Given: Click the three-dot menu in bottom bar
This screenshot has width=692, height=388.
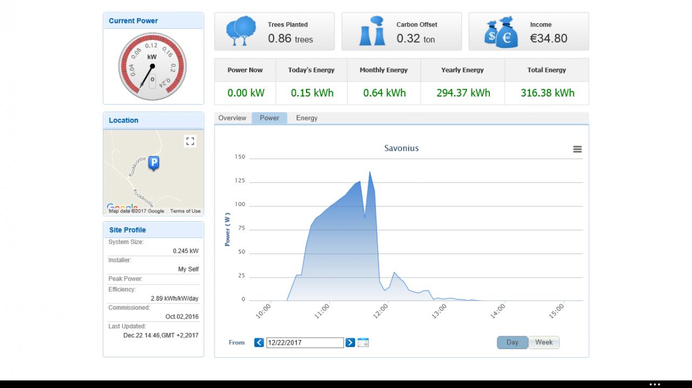Looking at the screenshot, I should coord(655,384).
